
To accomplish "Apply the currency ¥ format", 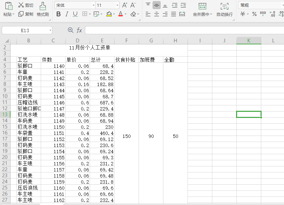I will coord(243,14).
